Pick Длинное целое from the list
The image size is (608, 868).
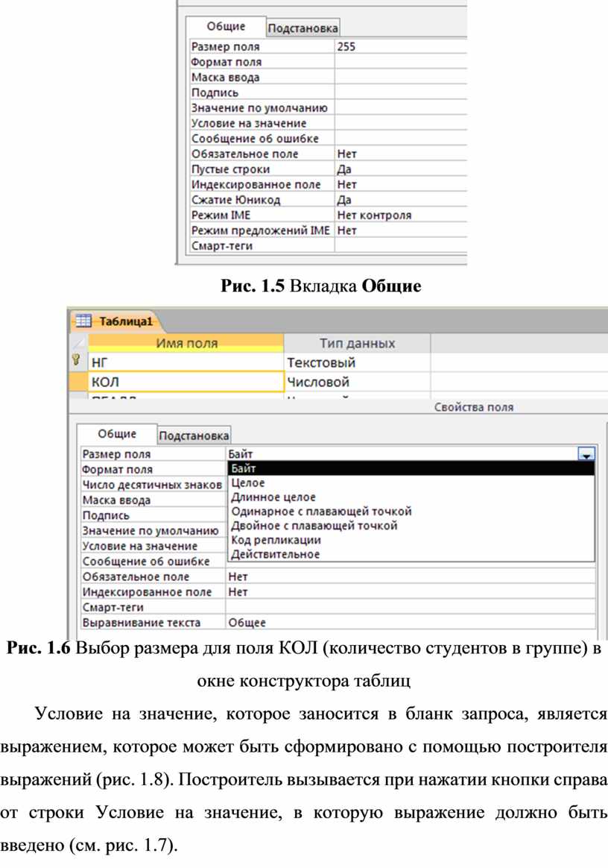click(411, 497)
